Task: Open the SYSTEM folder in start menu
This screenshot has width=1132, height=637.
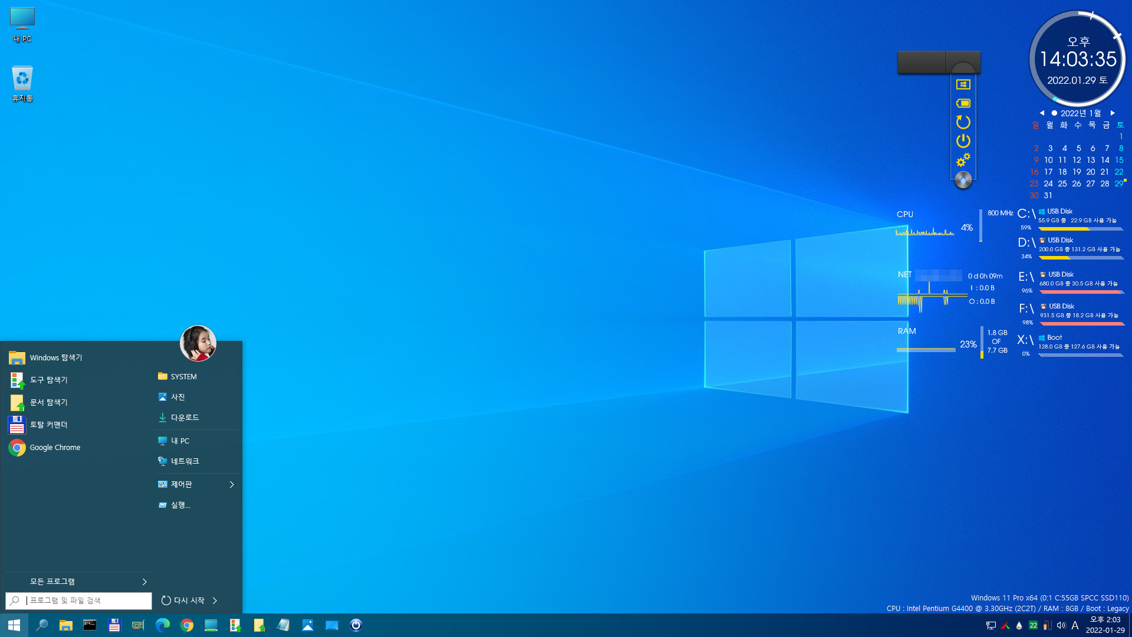Action: click(198, 376)
